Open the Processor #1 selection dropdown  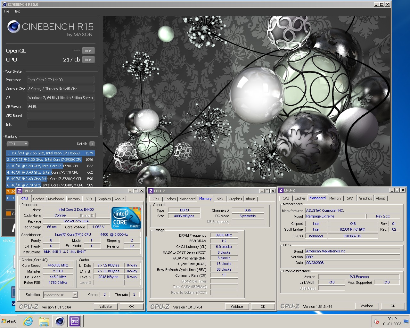(60, 295)
